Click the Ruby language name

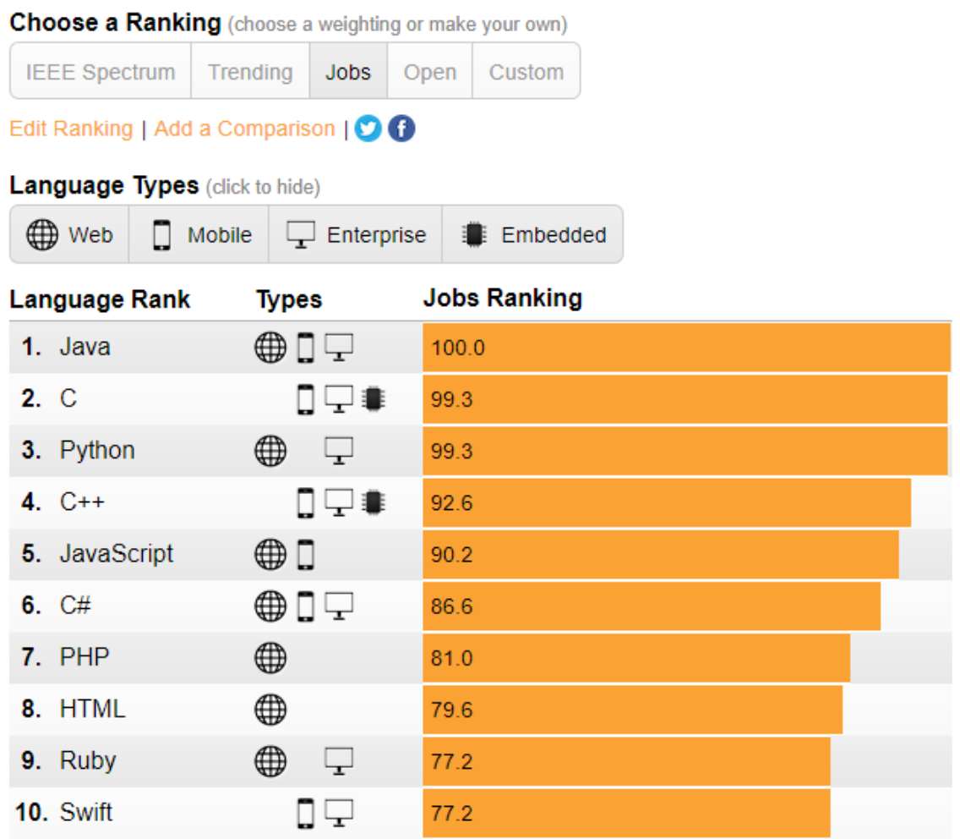[87, 761]
